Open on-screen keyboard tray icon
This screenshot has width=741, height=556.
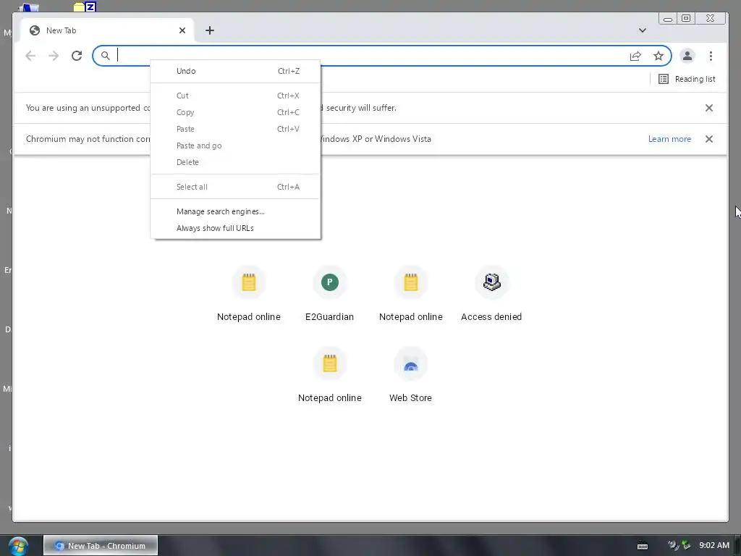point(643,546)
